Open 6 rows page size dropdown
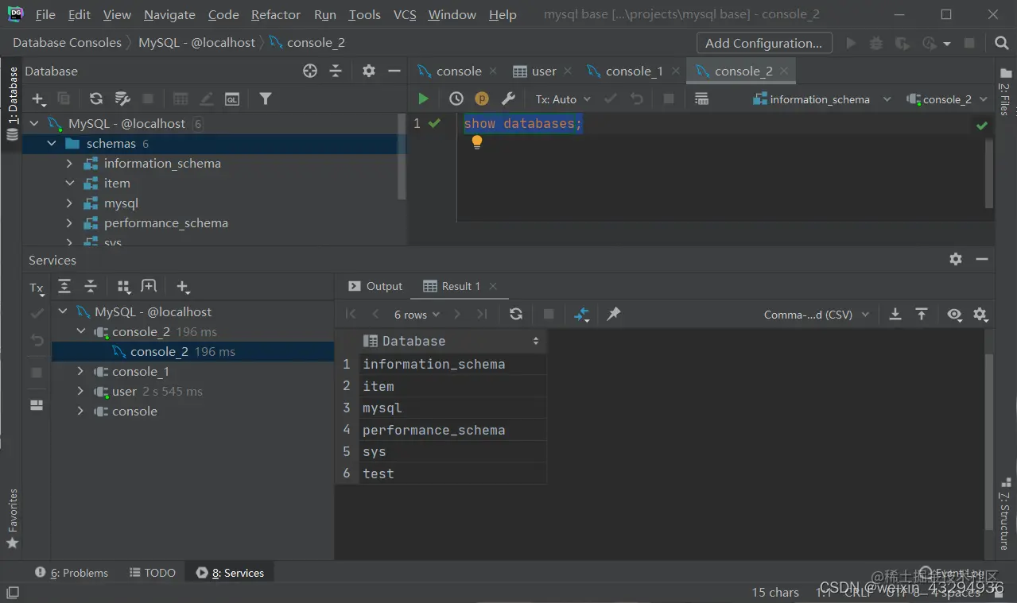This screenshot has height=603, width=1017. point(417,315)
